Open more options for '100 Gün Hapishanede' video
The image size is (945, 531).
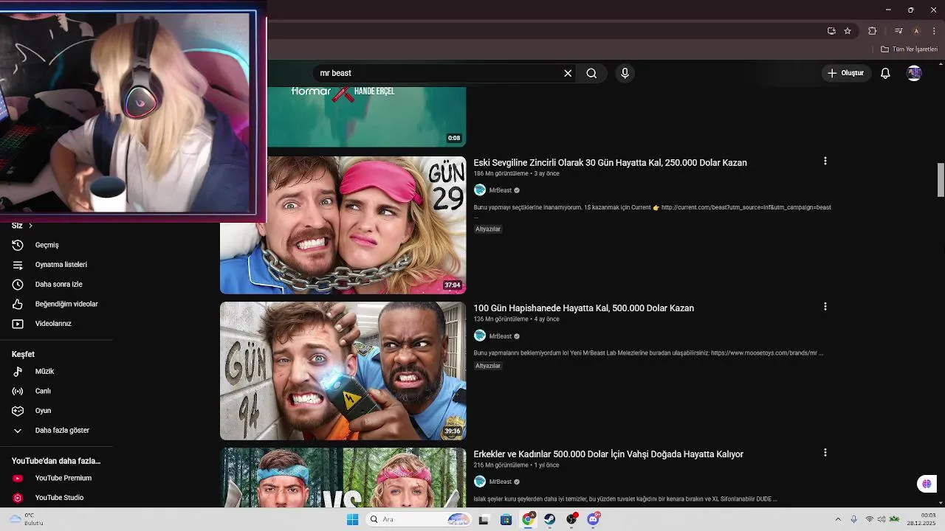pyautogui.click(x=825, y=306)
